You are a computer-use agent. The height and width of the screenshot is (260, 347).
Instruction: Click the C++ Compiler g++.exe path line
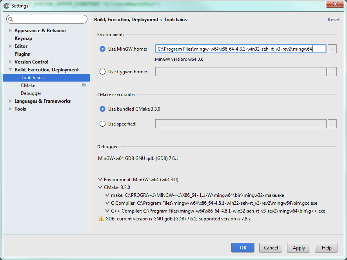(x=218, y=211)
